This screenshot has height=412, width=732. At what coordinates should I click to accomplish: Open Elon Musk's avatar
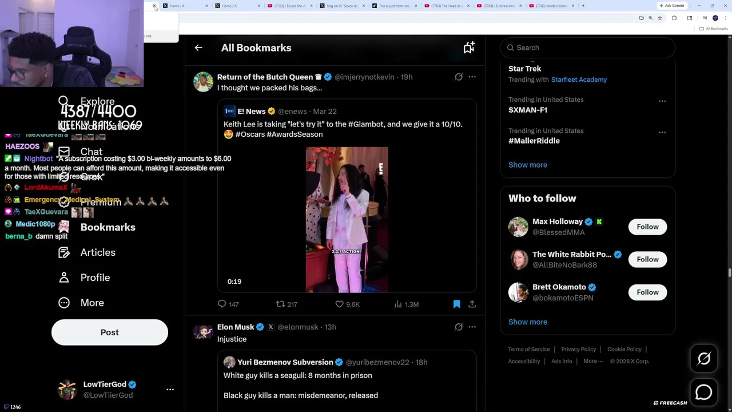pyautogui.click(x=203, y=332)
